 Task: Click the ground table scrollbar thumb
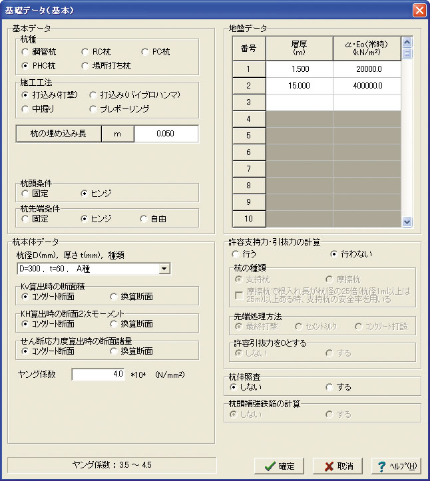click(407, 53)
